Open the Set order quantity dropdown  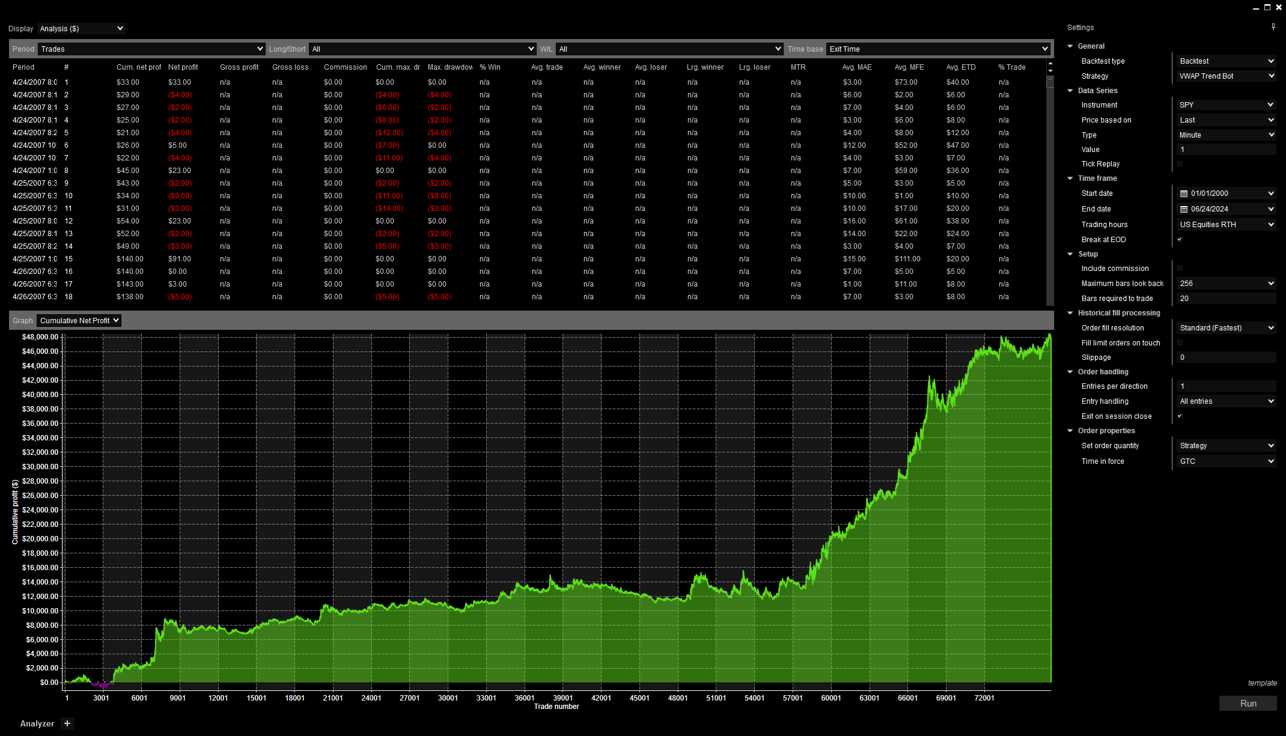point(1226,445)
